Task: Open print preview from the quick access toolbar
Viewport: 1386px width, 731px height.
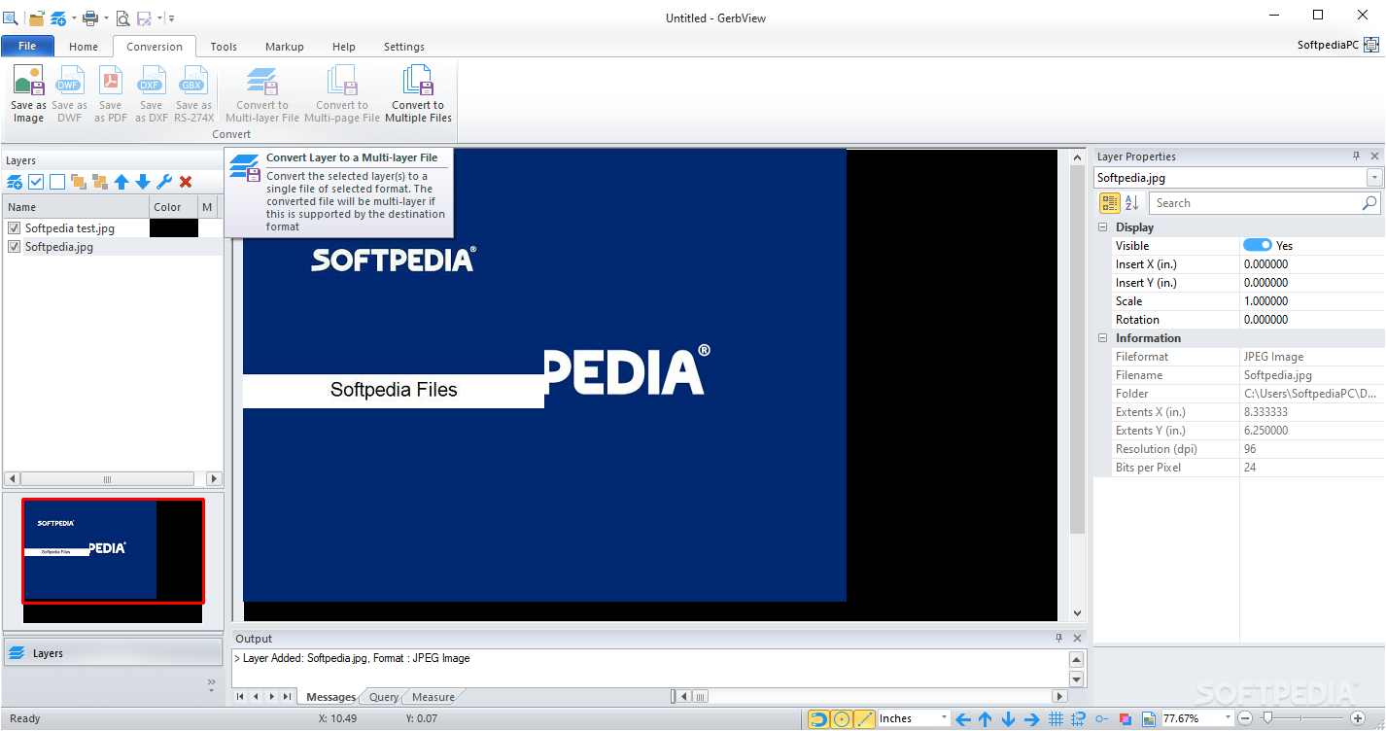Action: [122, 17]
